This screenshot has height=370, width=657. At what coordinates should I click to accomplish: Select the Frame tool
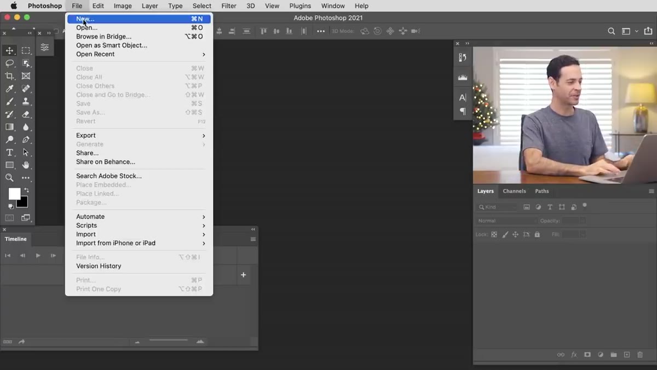tap(26, 76)
